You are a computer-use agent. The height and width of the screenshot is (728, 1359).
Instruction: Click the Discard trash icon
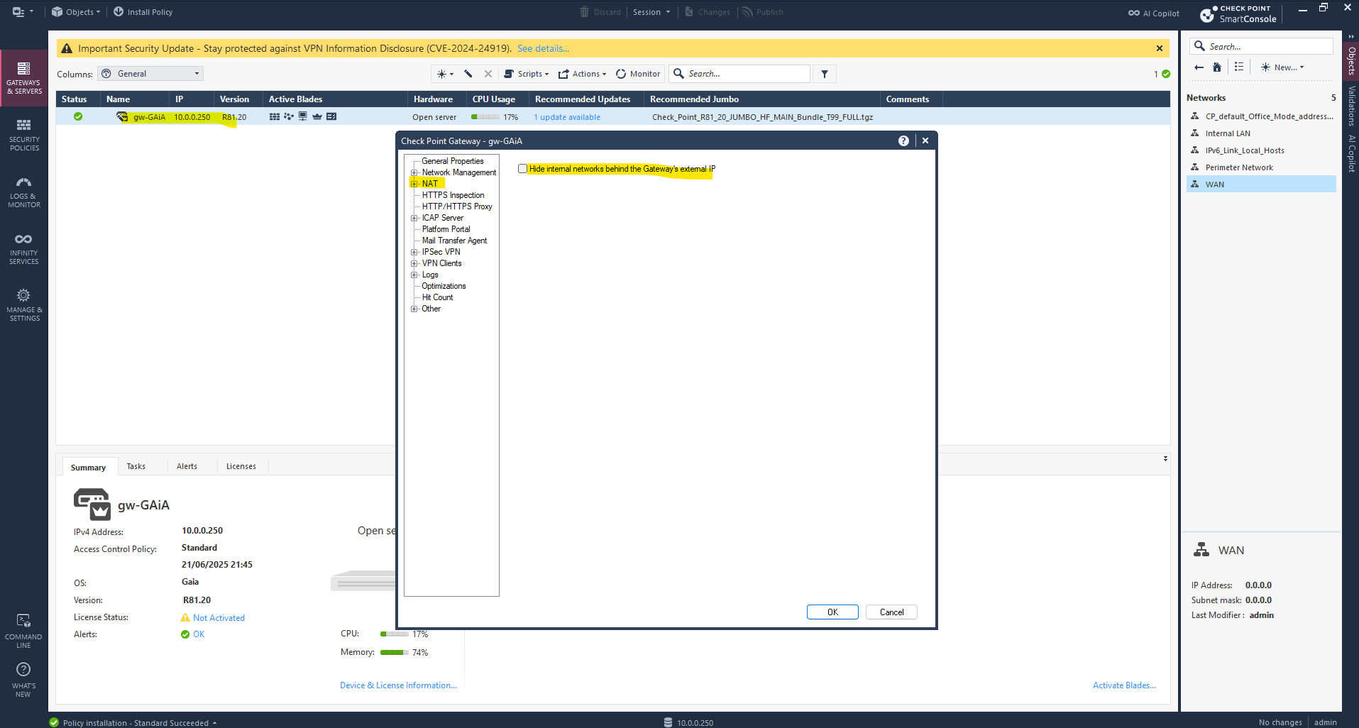(584, 12)
